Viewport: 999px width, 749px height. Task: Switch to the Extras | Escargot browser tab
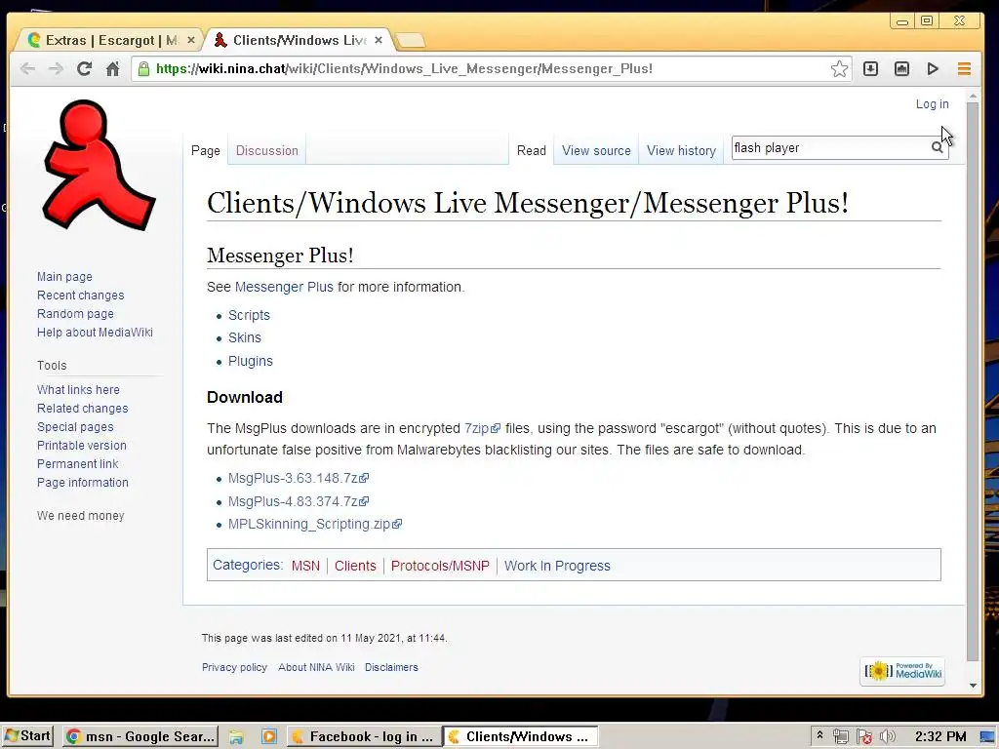point(108,40)
